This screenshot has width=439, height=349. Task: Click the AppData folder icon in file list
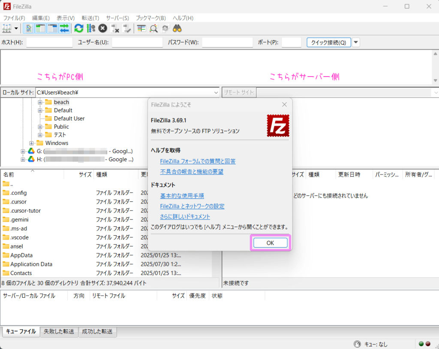pos(6,255)
